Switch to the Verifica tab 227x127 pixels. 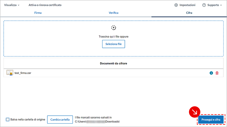coord(113,13)
